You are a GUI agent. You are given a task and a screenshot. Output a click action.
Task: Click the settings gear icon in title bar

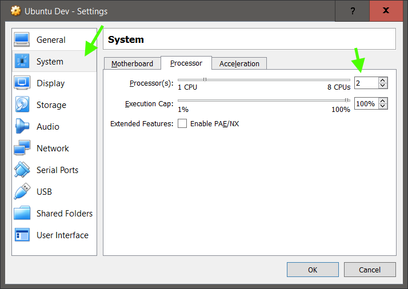[15, 11]
